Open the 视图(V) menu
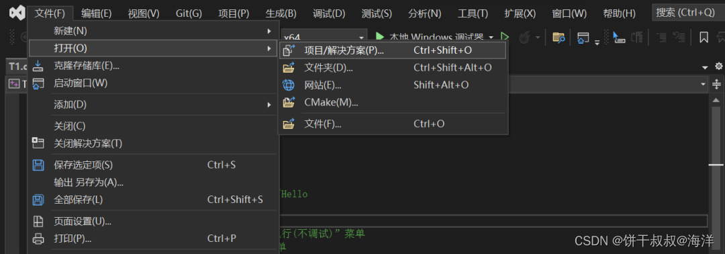 (x=144, y=13)
